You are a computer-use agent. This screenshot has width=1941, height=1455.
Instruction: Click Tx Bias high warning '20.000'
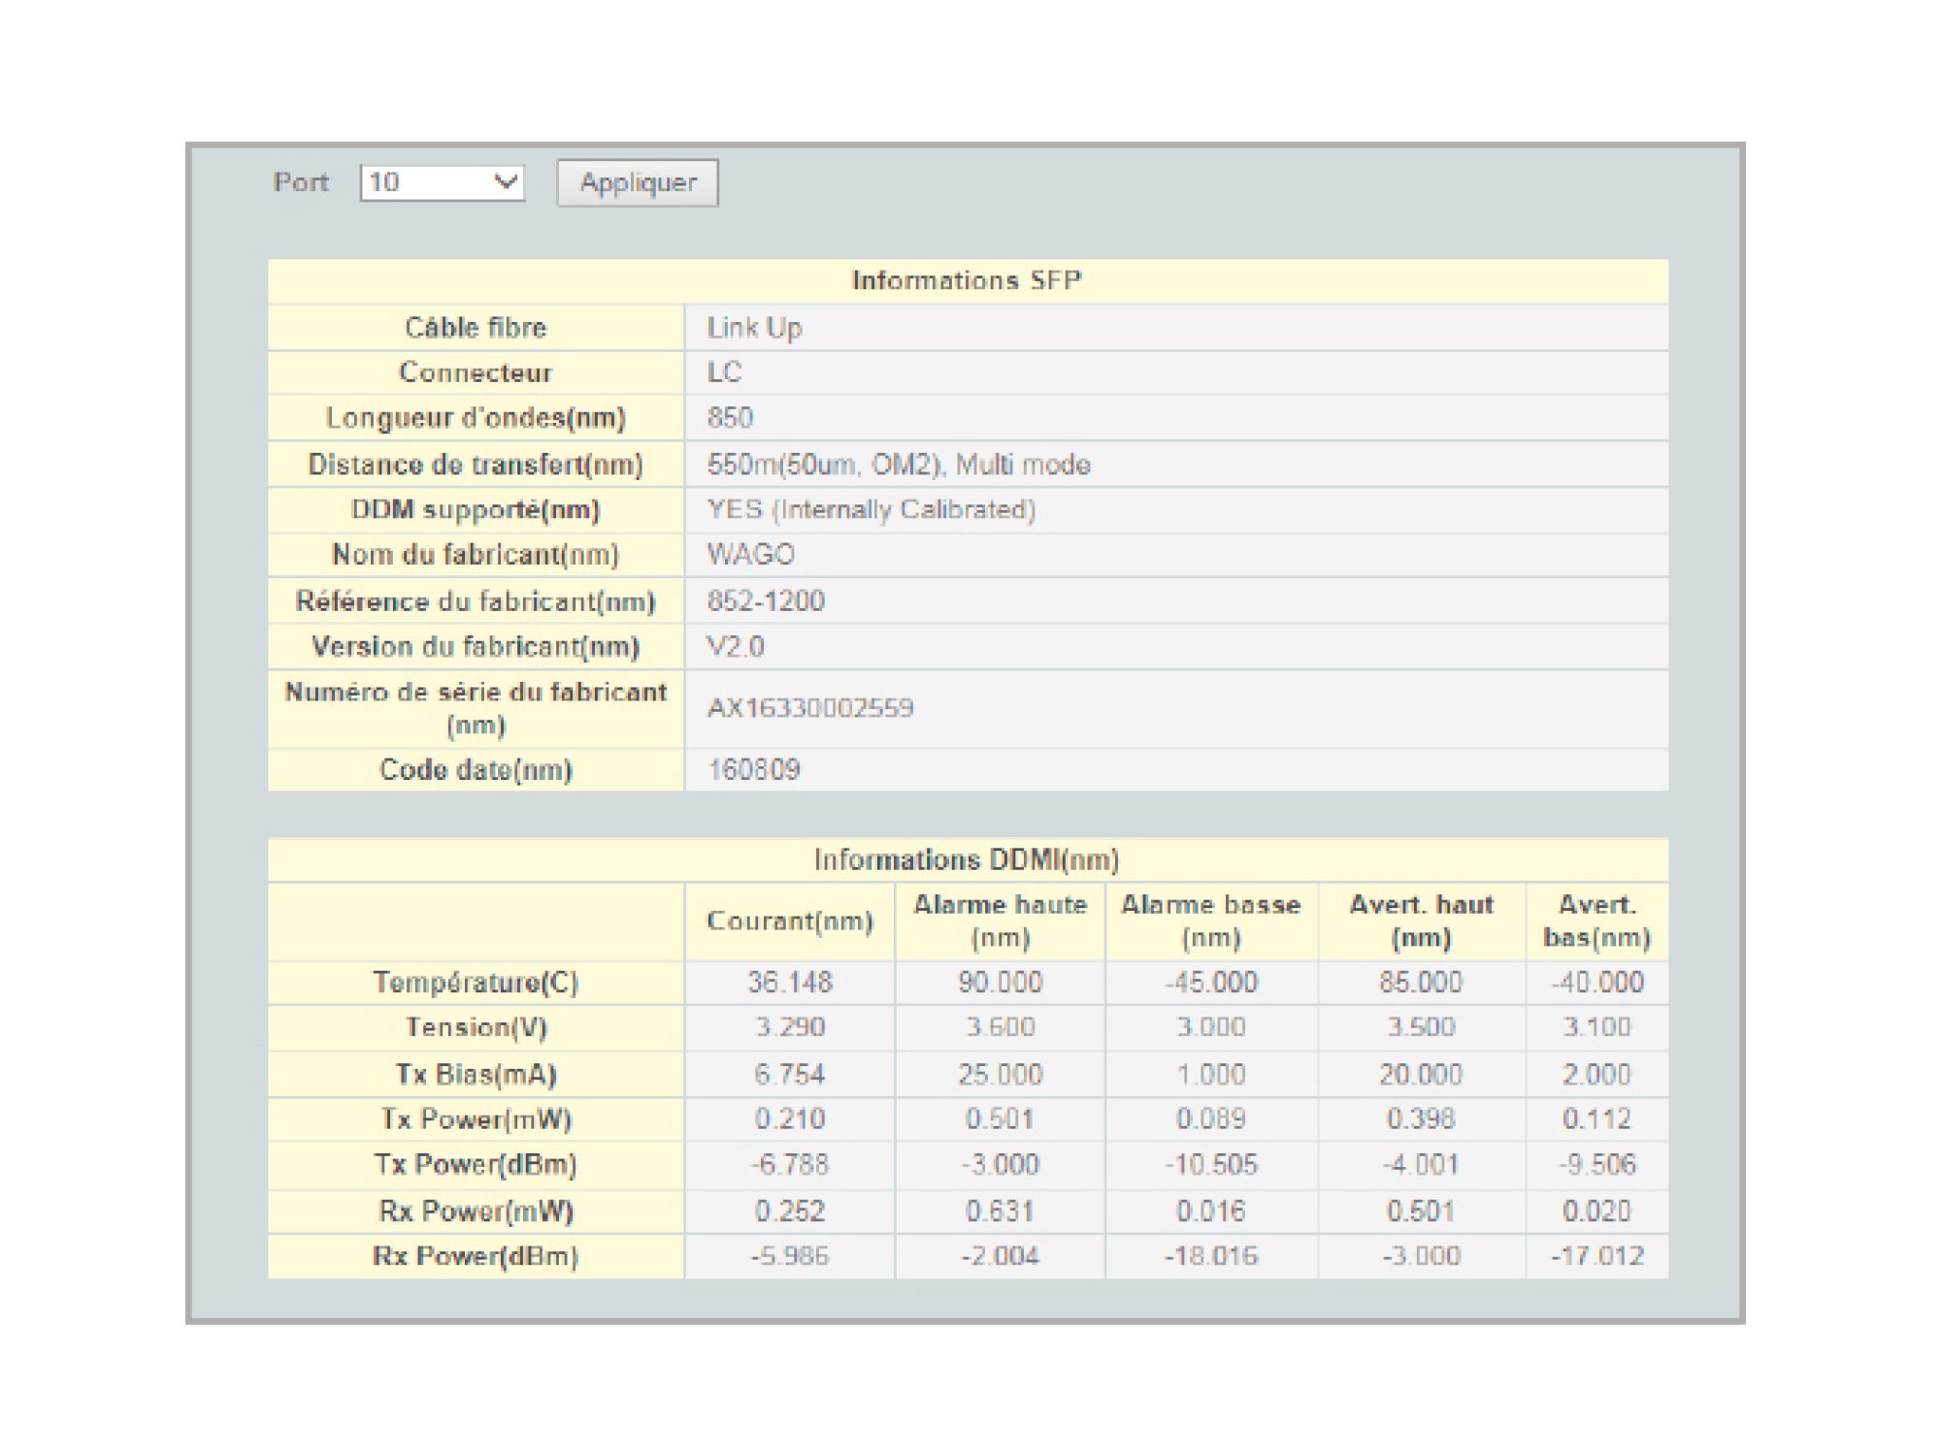click(1422, 1075)
